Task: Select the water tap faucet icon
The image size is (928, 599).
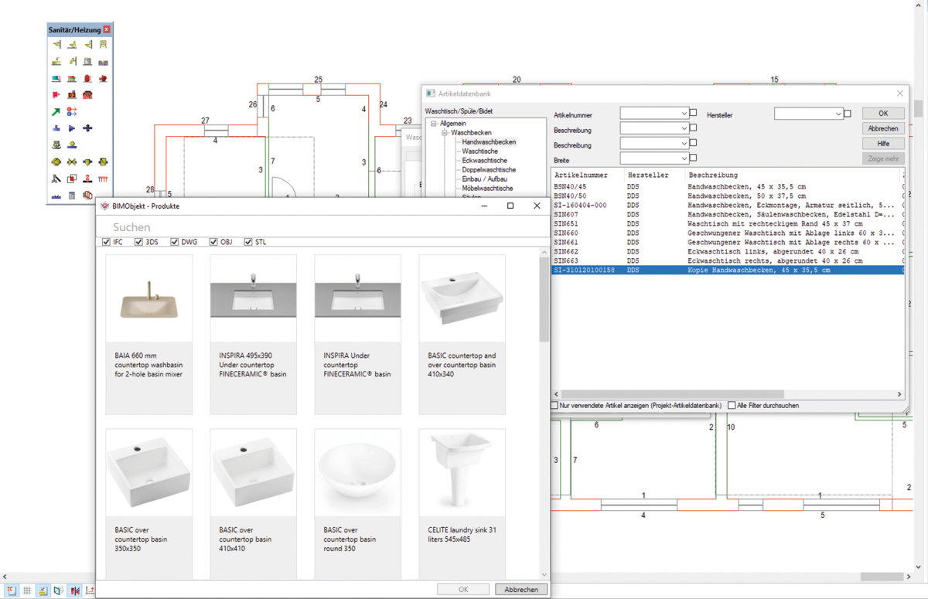Action: point(72,61)
